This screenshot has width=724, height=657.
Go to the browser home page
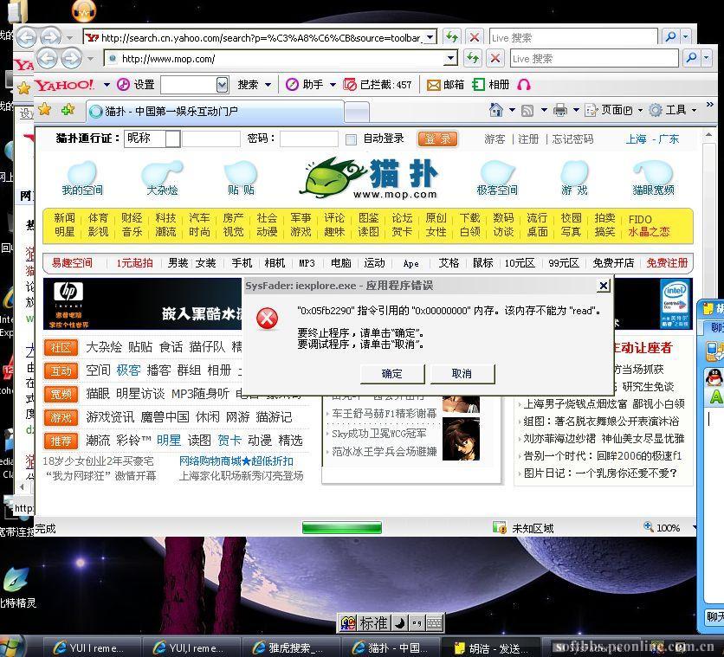[x=496, y=110]
